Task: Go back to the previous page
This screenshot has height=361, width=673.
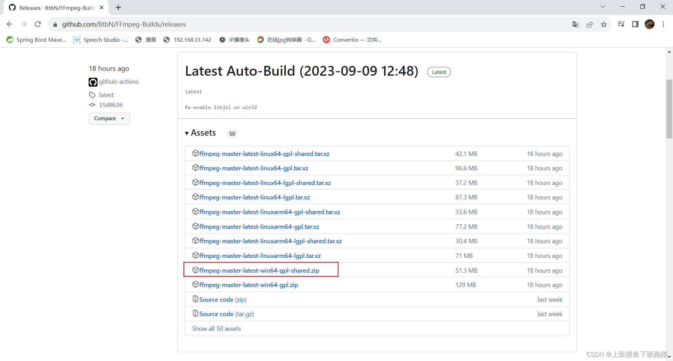Action: tap(10, 24)
